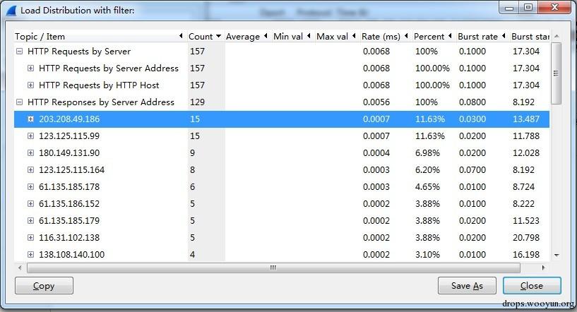
Task: Sort by the Percent column header
Action: 433,37
